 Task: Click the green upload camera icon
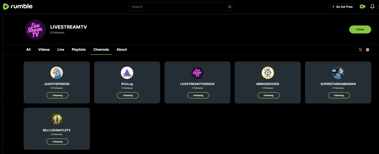pyautogui.click(x=362, y=7)
